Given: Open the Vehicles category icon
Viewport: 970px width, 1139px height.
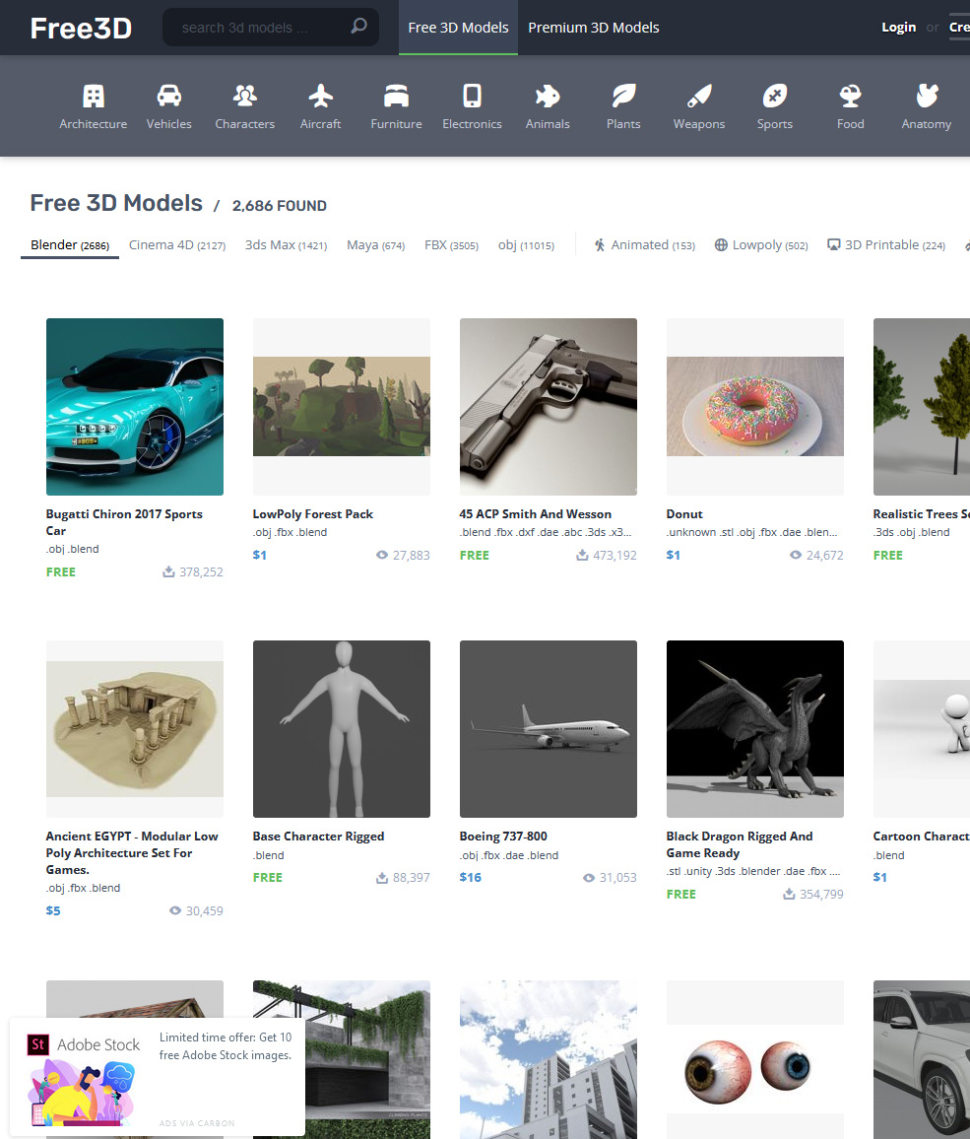Looking at the screenshot, I should coord(169,96).
